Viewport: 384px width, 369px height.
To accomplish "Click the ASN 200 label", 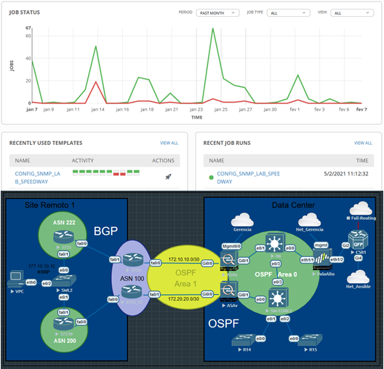I will point(65,341).
